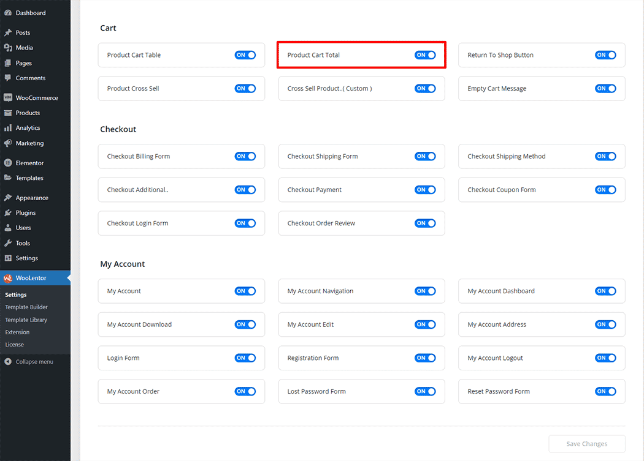Image resolution: width=644 pixels, height=461 pixels.
Task: Click the Save Changes button
Action: point(586,444)
